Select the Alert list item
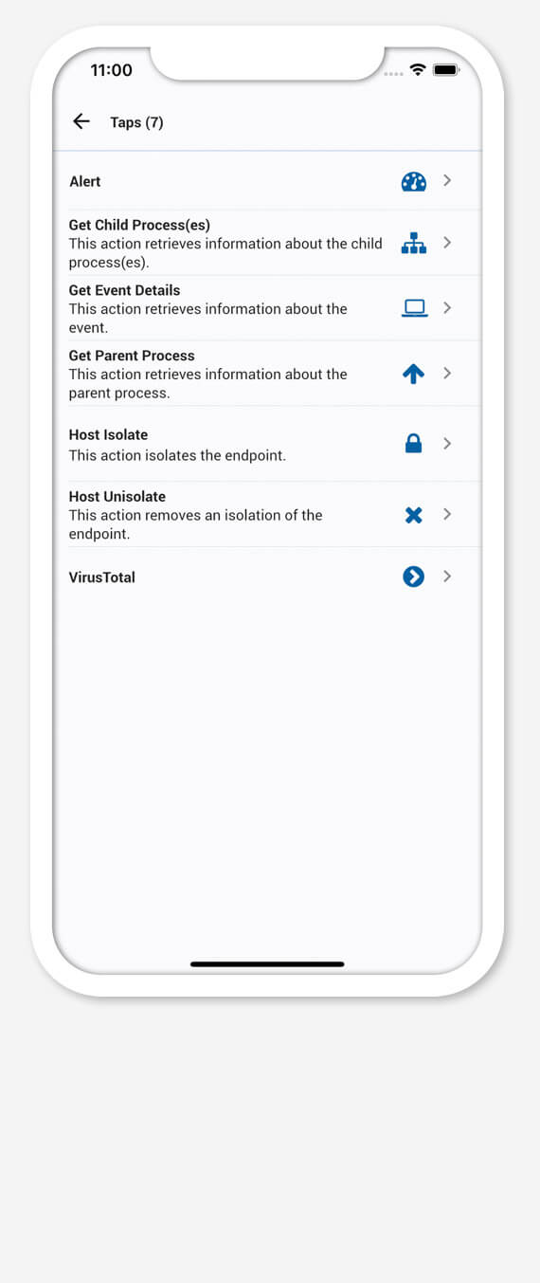Screen dimensions: 540x1283 point(267,181)
